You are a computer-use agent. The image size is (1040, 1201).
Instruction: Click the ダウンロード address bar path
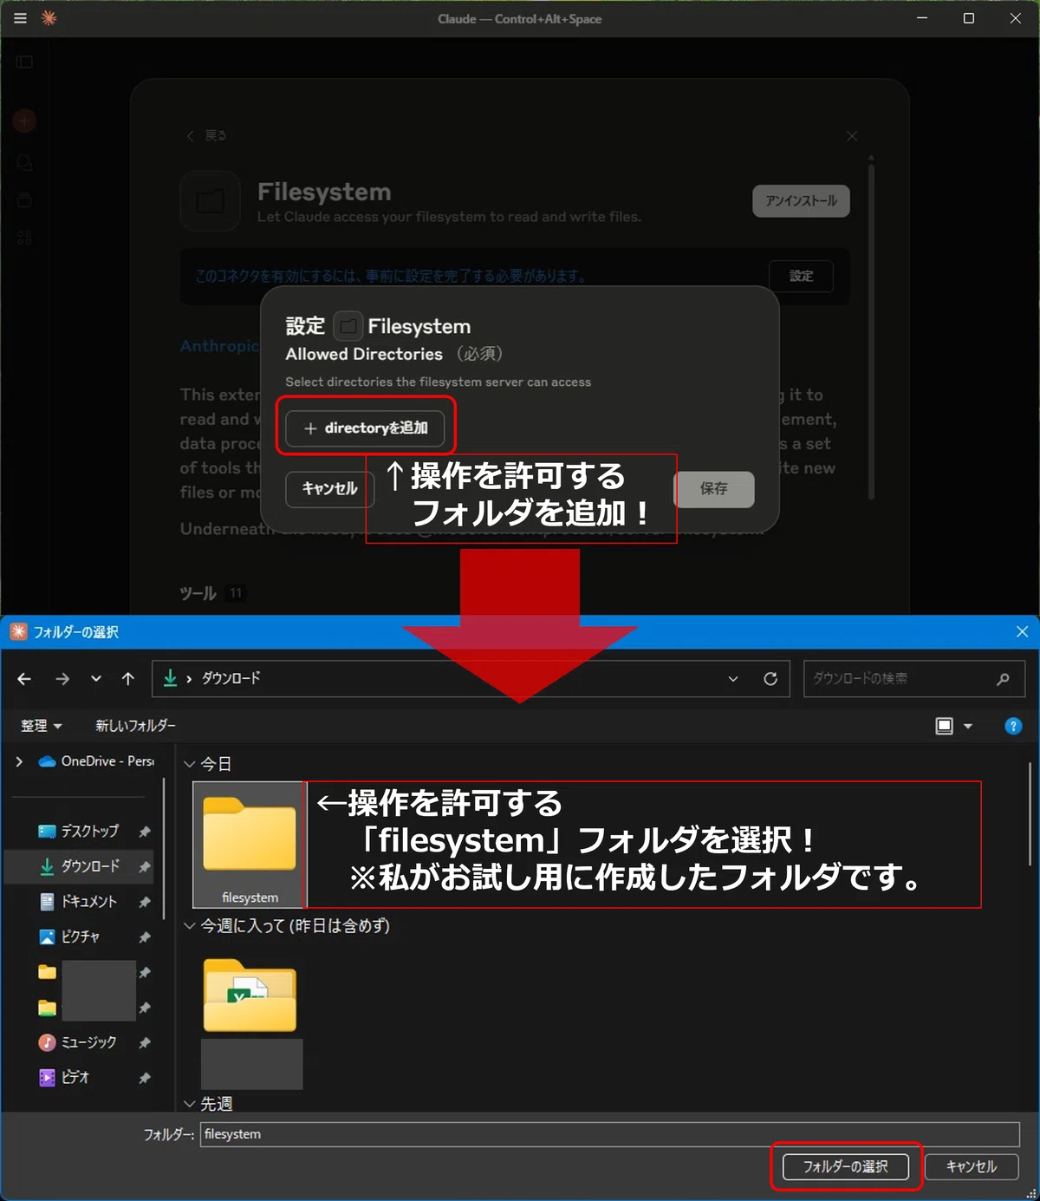(x=231, y=678)
